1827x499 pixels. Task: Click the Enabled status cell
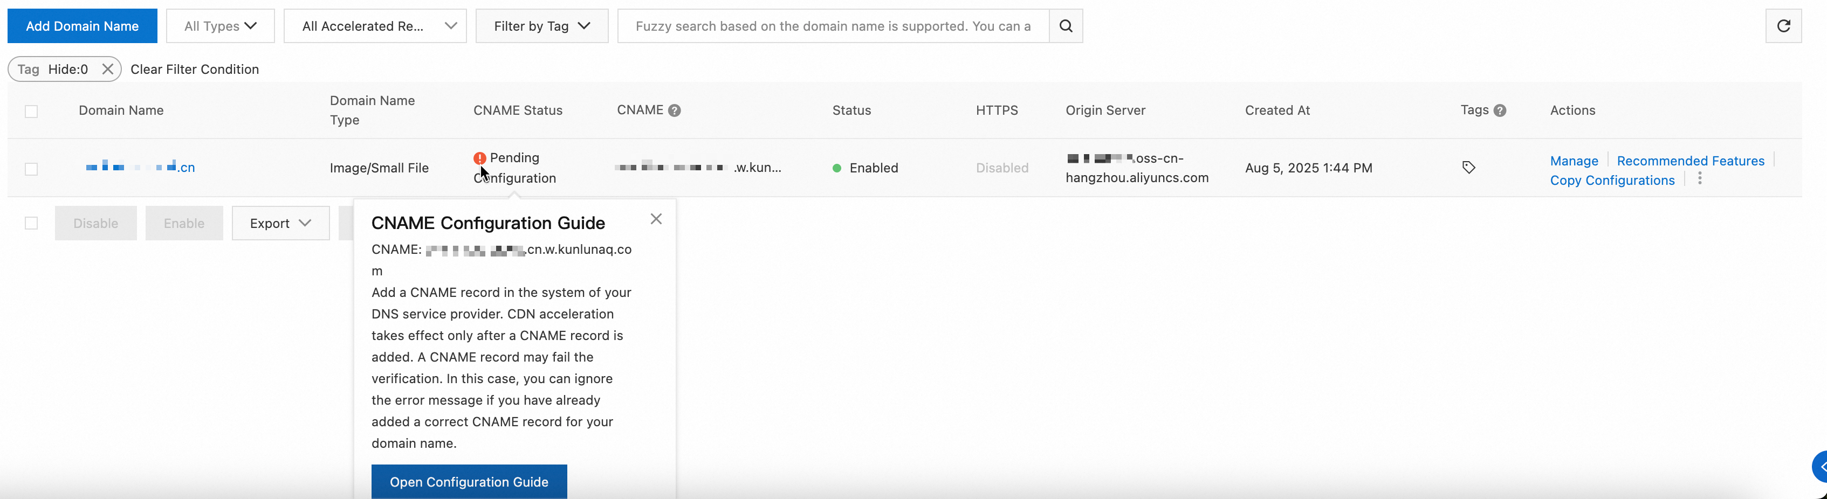(x=866, y=168)
